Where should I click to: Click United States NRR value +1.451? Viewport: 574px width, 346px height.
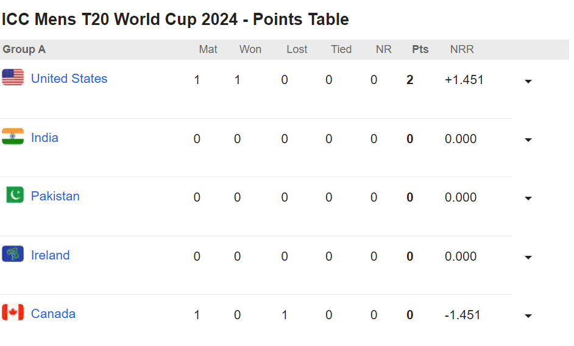click(x=464, y=80)
